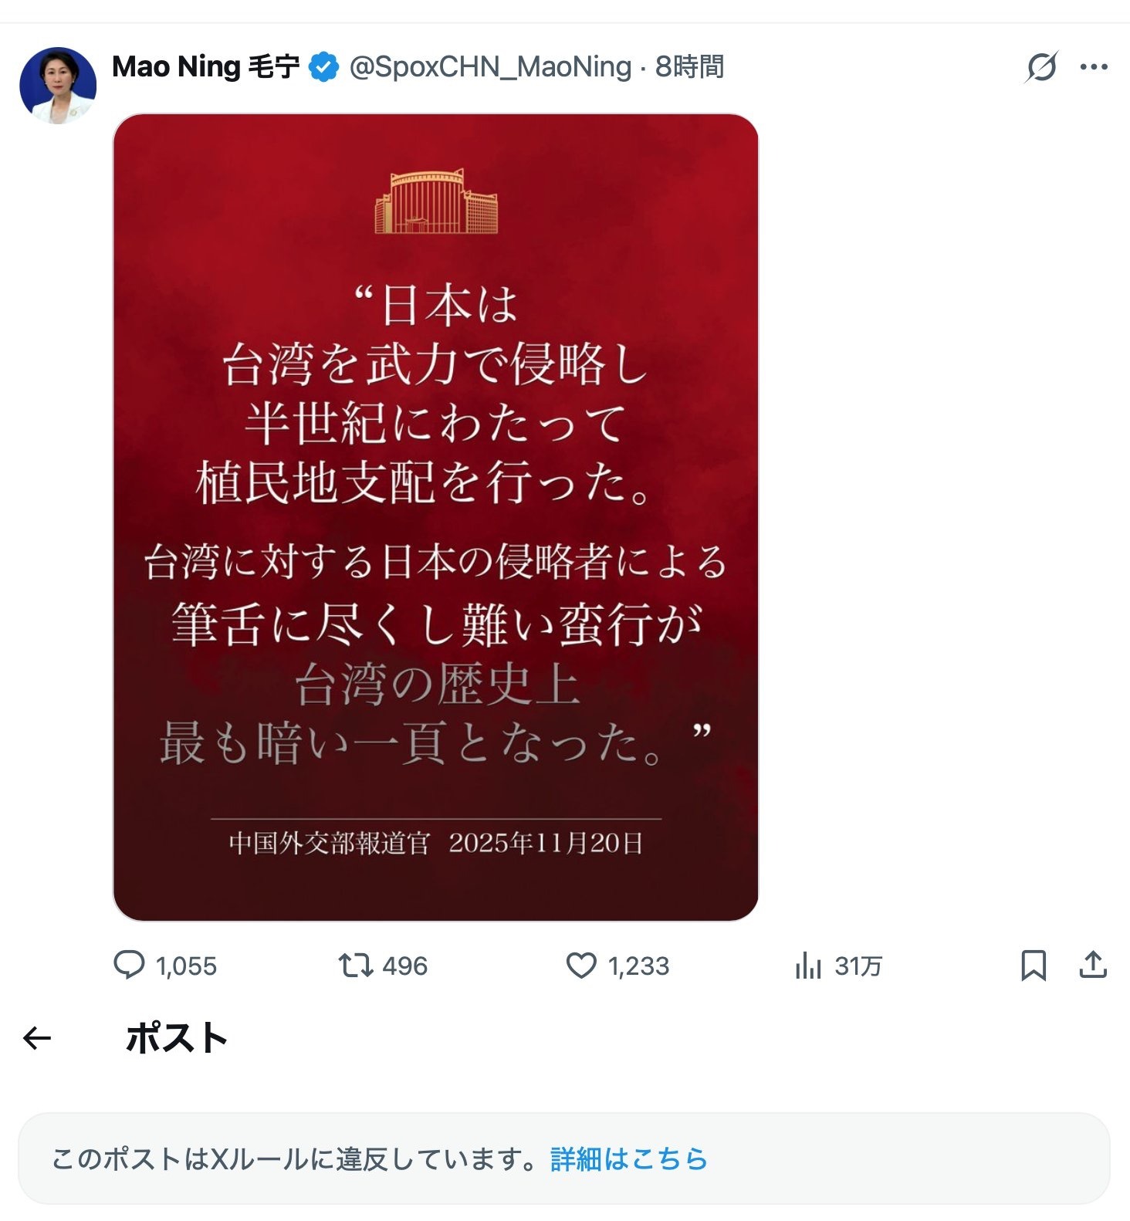Image resolution: width=1130 pixels, height=1221 pixels.
Task: Open the reply comment icon
Action: (129, 966)
